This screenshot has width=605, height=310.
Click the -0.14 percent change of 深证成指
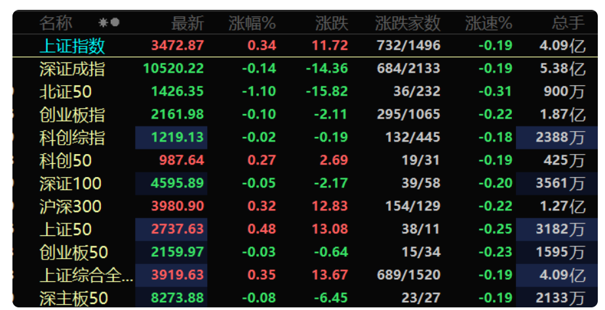pos(259,68)
